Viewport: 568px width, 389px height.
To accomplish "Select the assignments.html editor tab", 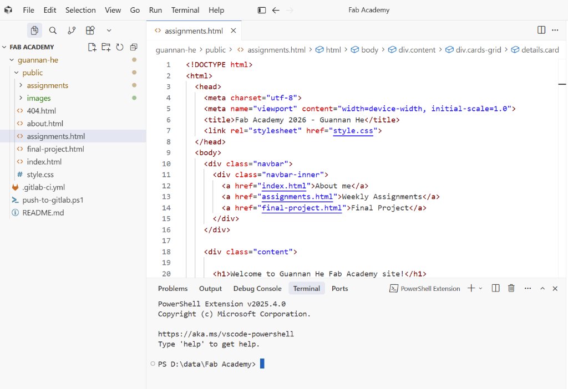I will pyautogui.click(x=194, y=31).
